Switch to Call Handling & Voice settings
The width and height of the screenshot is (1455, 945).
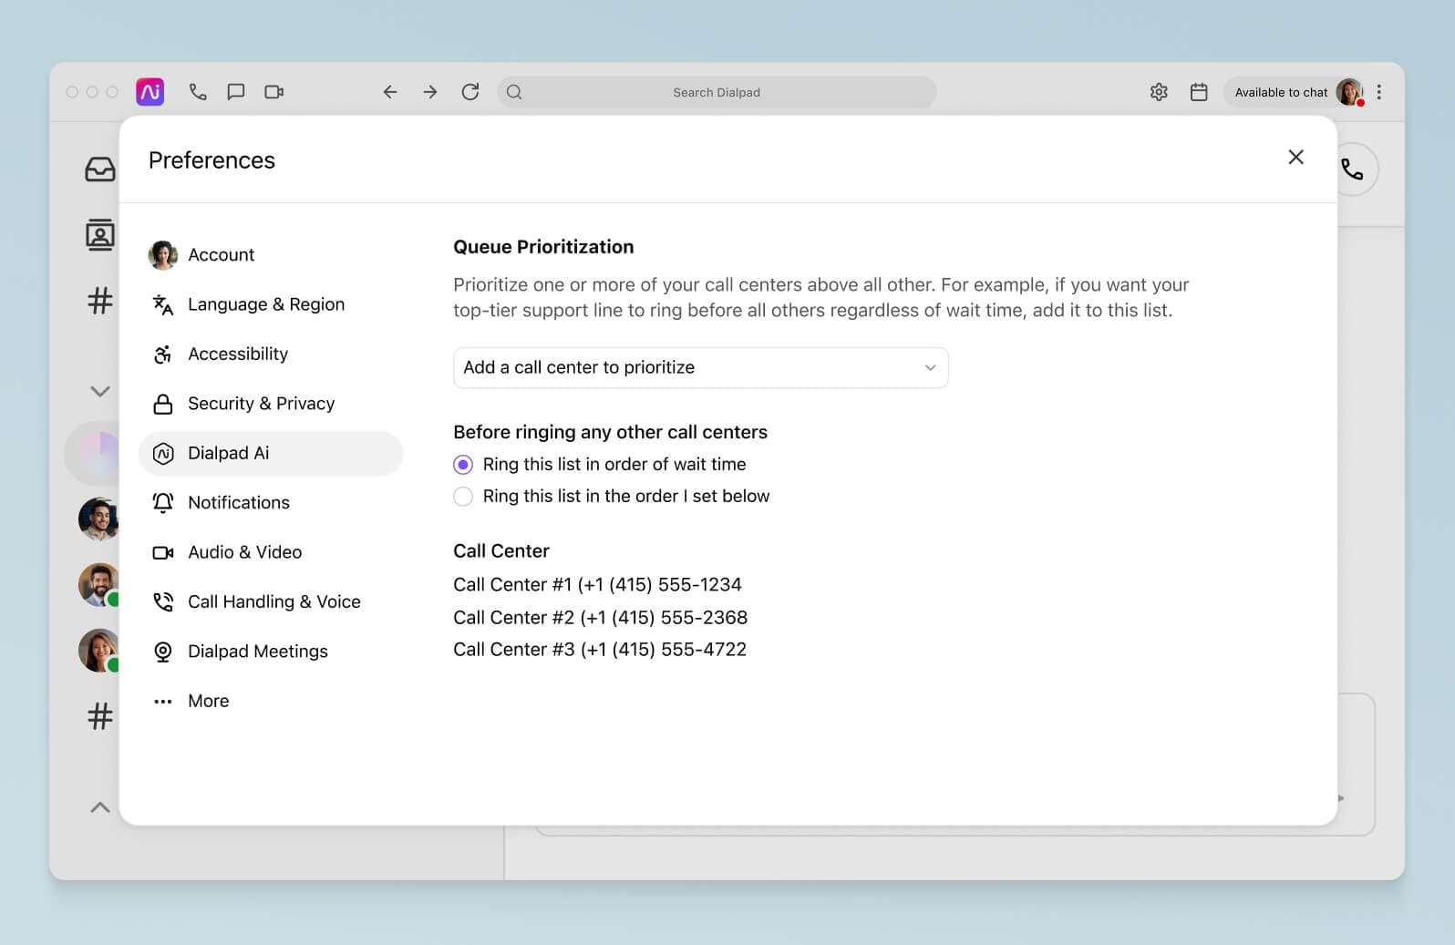tap(273, 602)
